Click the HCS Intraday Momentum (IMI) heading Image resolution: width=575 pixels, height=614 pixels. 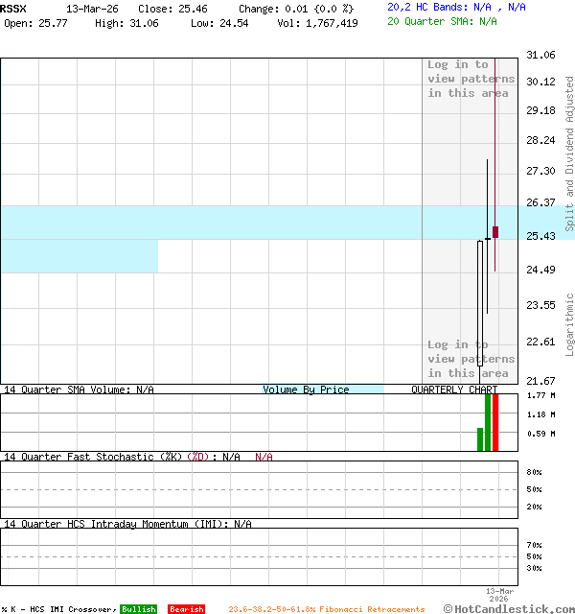coord(127,524)
